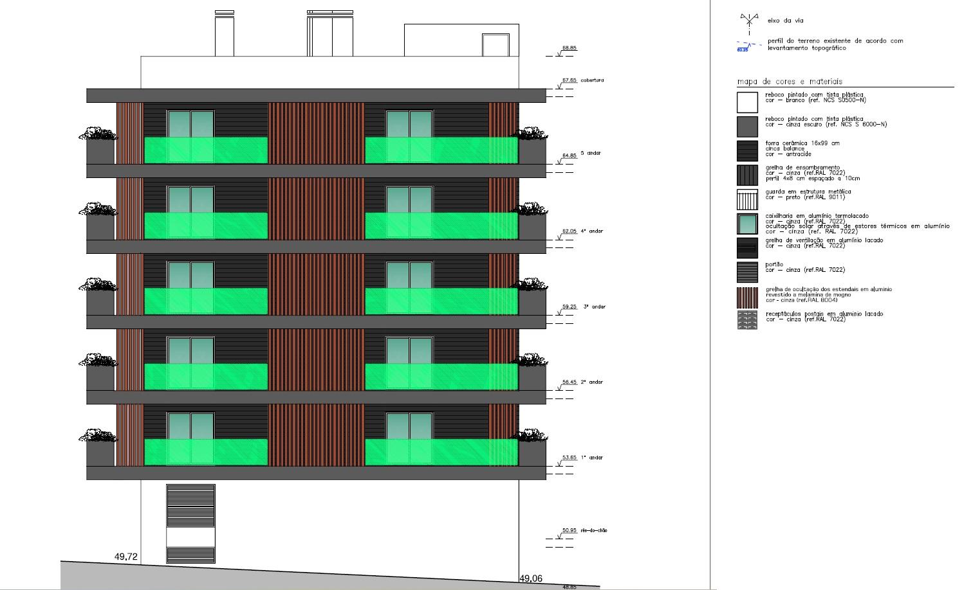Click the mahogany melamine grille legend swatch

point(747,298)
